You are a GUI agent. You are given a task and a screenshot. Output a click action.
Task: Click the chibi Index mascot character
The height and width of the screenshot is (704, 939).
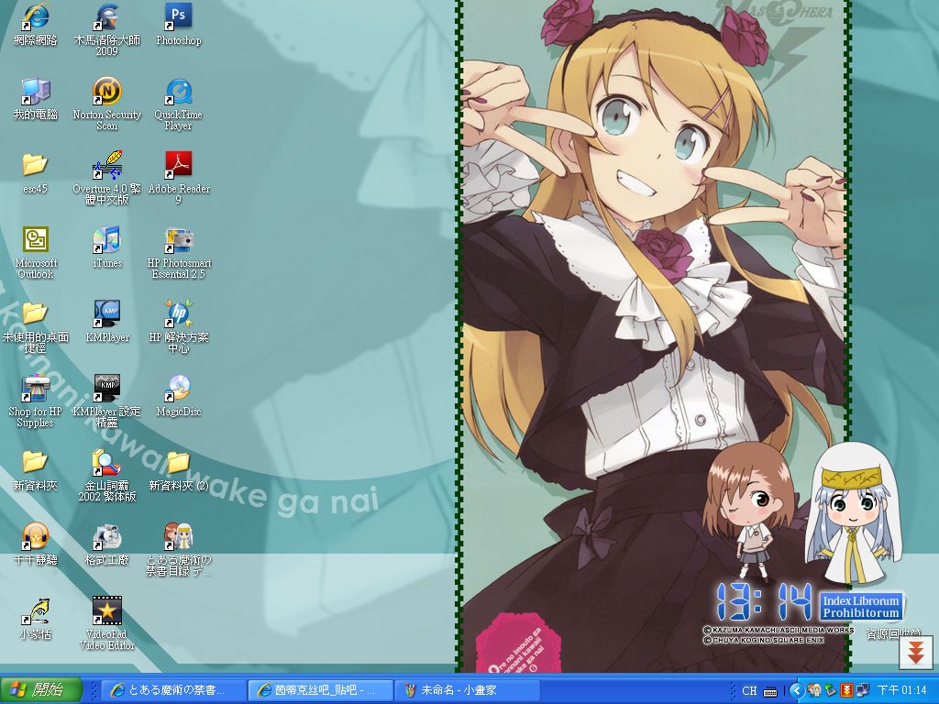pyautogui.click(x=854, y=515)
